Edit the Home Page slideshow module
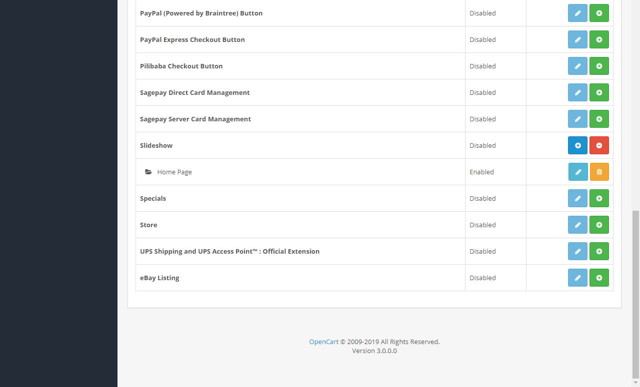 [x=578, y=172]
